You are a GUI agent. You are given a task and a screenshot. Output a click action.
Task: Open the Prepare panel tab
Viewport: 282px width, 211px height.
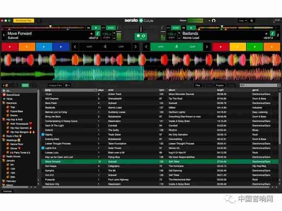tap(220, 85)
